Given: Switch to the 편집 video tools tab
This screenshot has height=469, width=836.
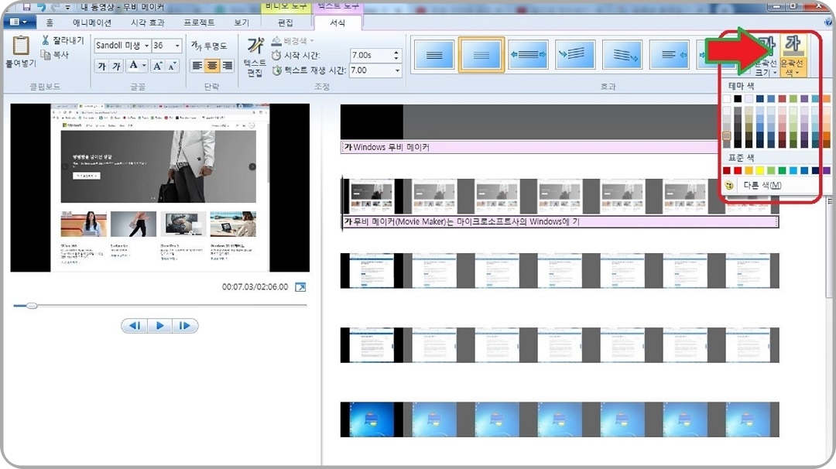Looking at the screenshot, I should tap(286, 22).
